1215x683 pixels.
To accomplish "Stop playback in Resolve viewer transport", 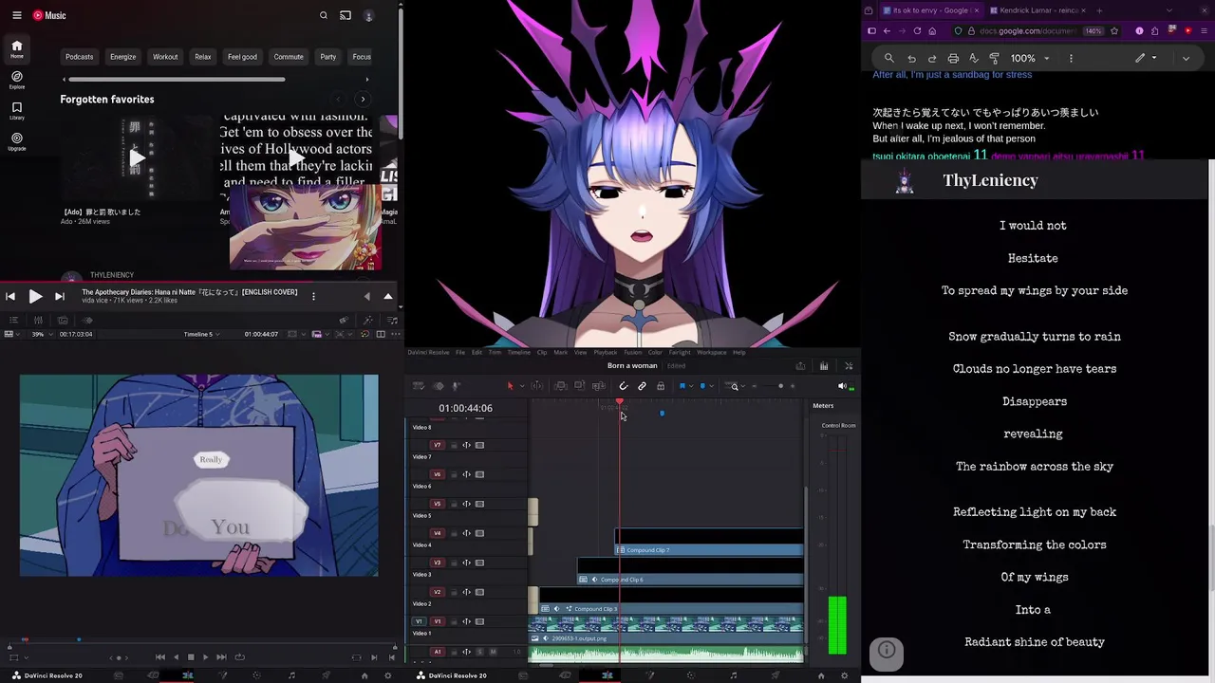I will tap(190, 656).
